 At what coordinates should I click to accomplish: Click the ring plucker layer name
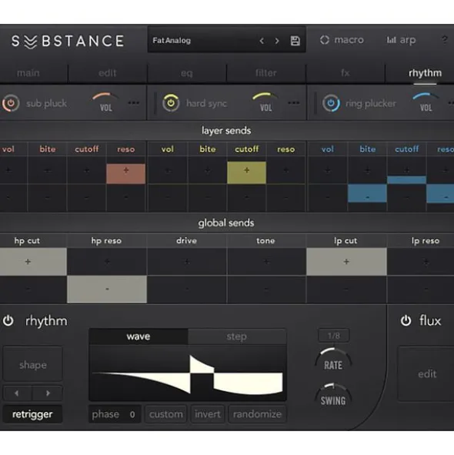(371, 103)
